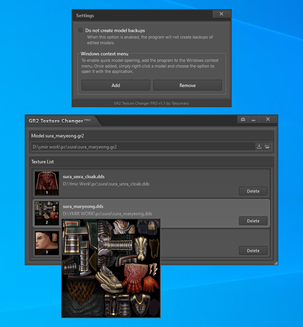Click the save model download-arrow icon
The width and height of the screenshot is (303, 327).
(x=259, y=147)
